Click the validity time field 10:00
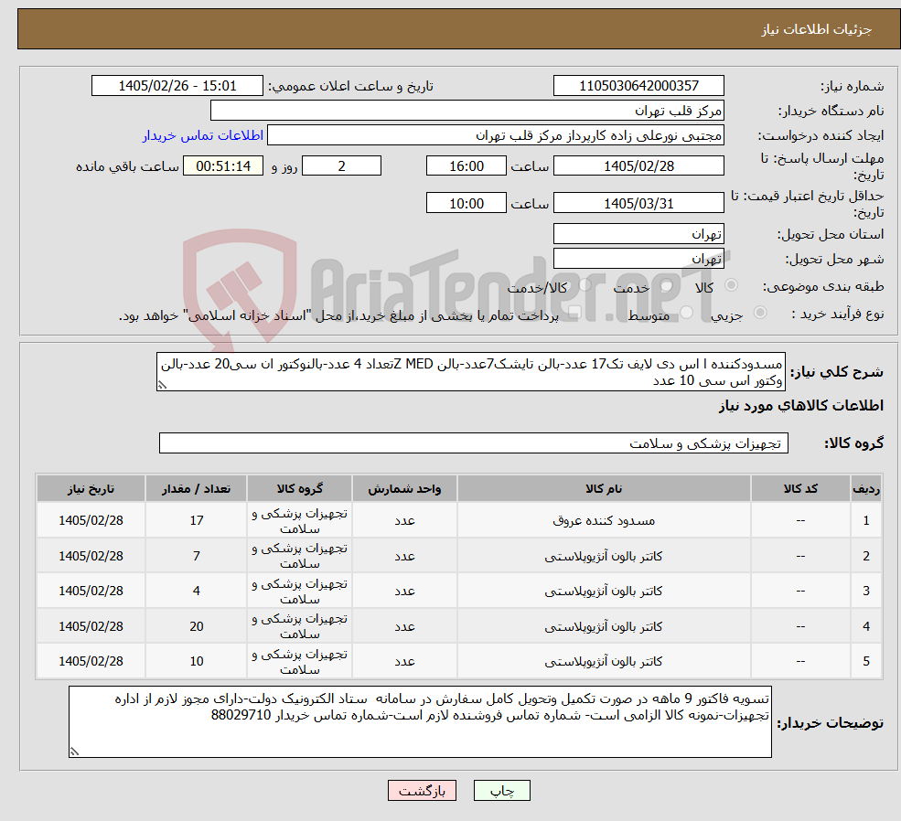Viewport: 901px width, 821px height. coord(466,203)
